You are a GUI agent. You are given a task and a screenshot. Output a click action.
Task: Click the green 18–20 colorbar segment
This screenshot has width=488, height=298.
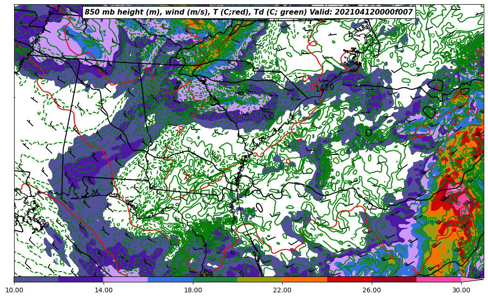click(215, 279)
